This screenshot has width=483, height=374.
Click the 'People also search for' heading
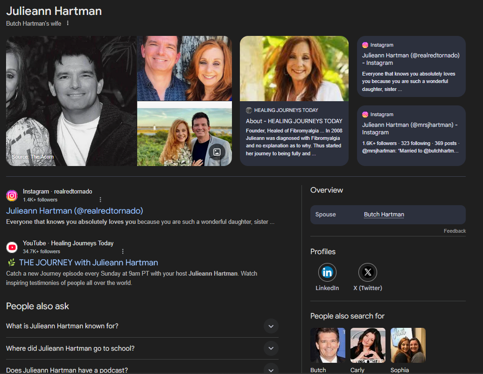click(347, 316)
